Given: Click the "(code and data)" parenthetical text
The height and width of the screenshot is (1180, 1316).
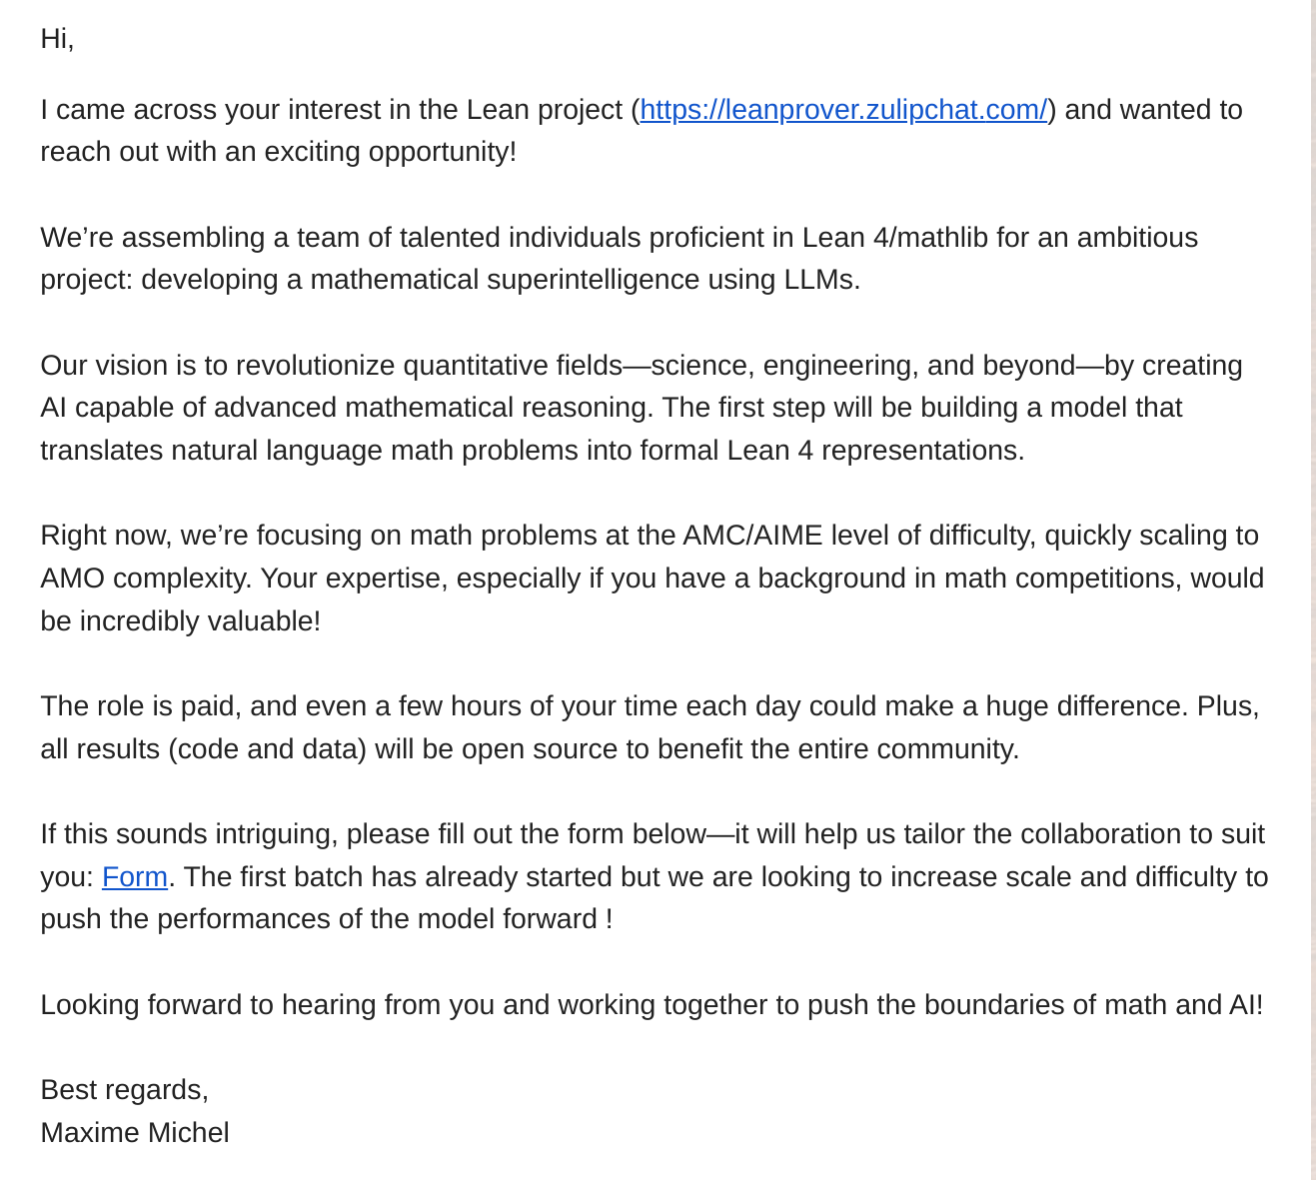Looking at the screenshot, I should pyautogui.click(x=267, y=748).
